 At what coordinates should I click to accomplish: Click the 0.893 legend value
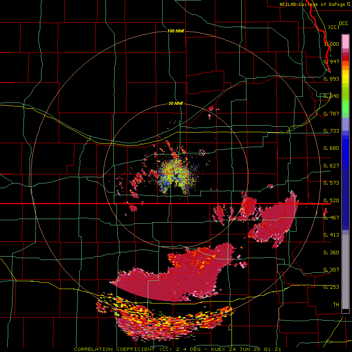(x=331, y=79)
